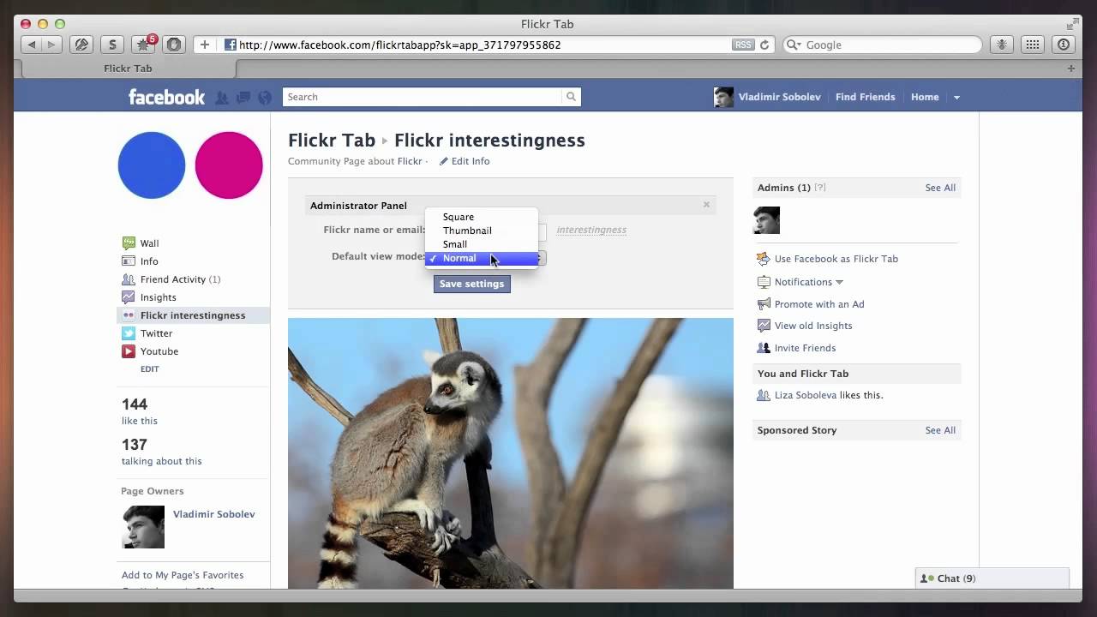This screenshot has height=617, width=1097.
Task: Click the Flickr profile logo image
Action: click(190, 165)
